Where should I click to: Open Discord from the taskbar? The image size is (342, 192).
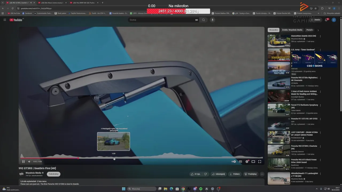[195, 189]
